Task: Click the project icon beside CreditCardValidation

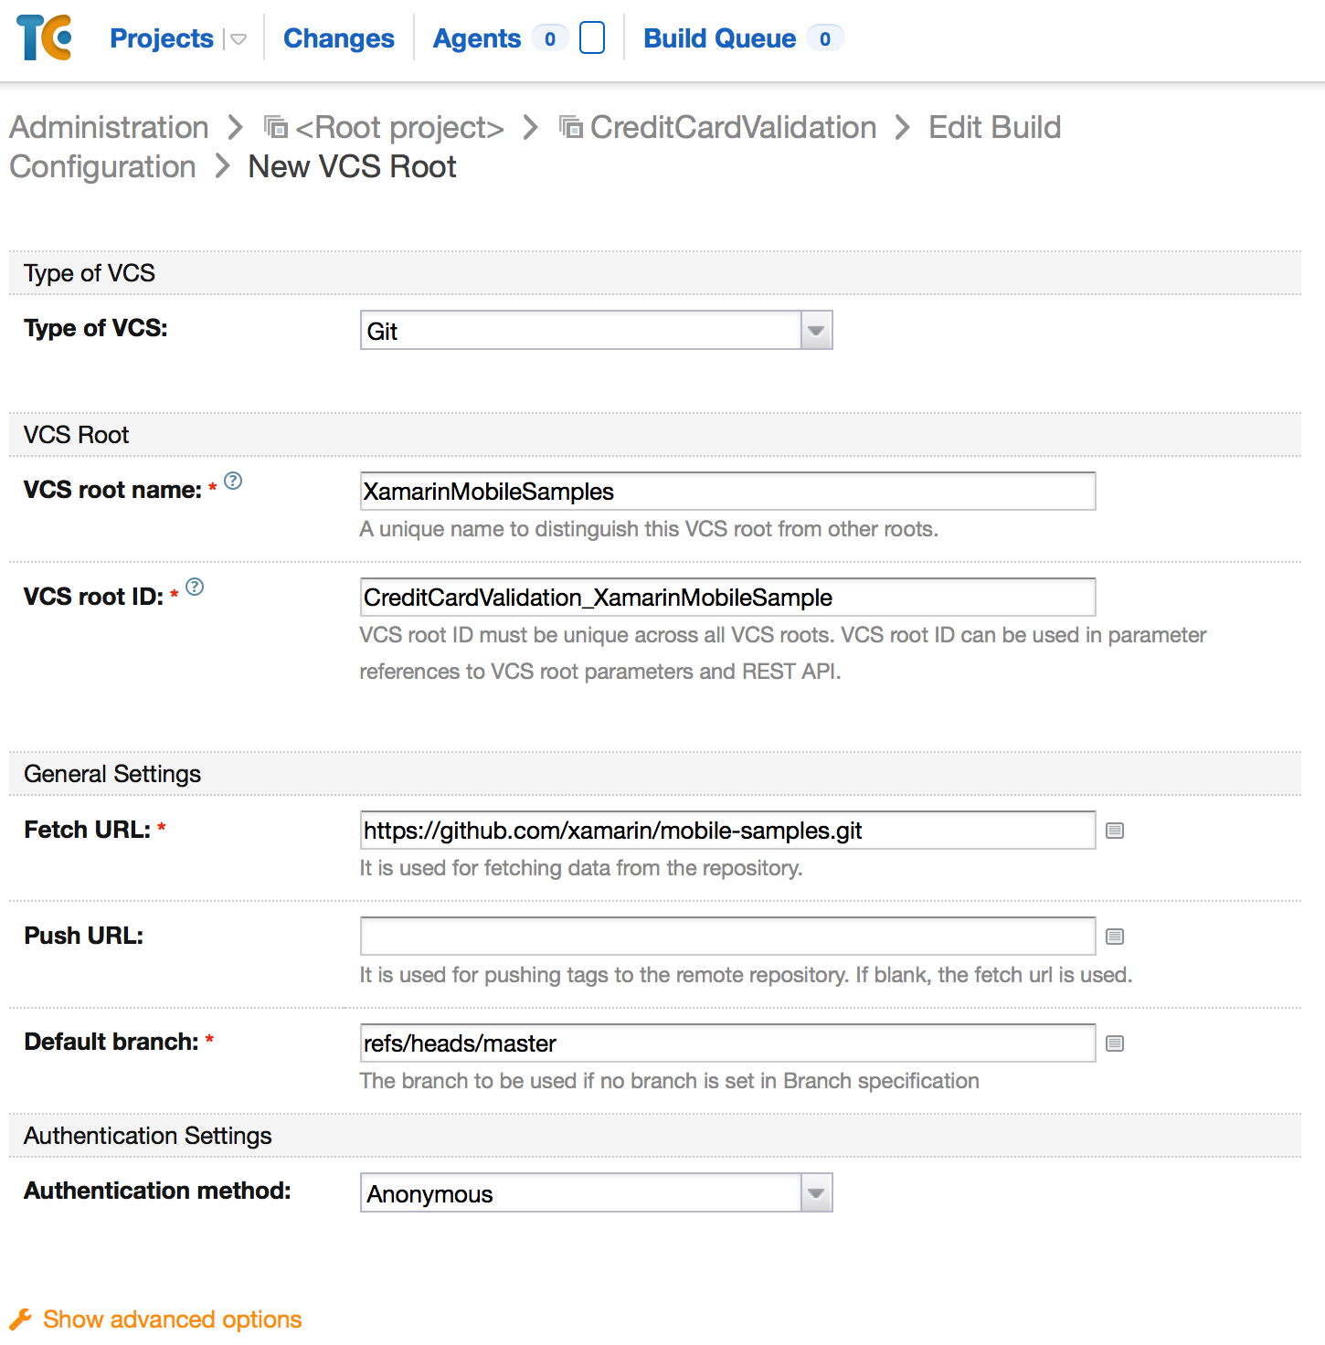Action: (570, 128)
